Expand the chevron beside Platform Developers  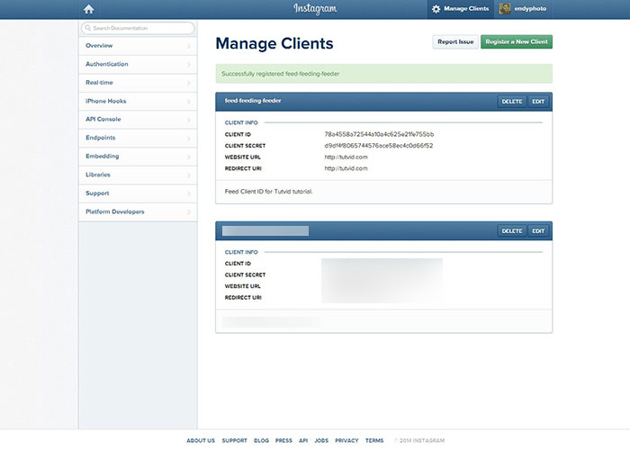[x=189, y=212]
